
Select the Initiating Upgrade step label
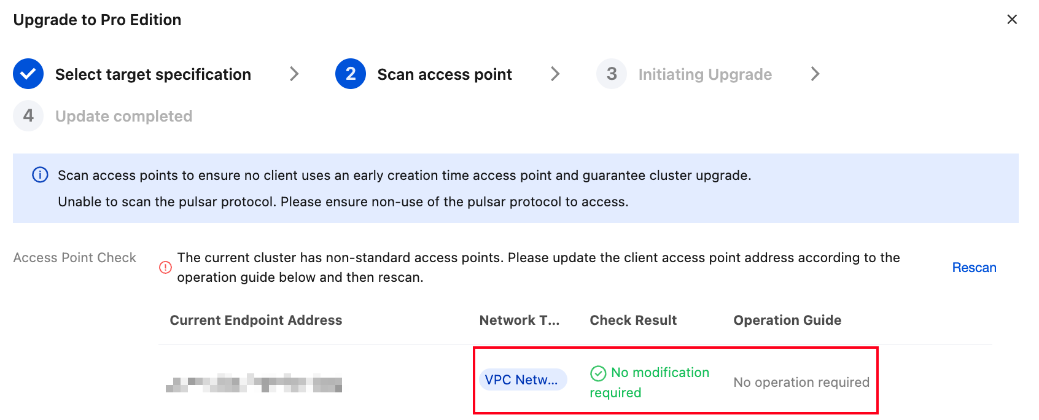click(x=705, y=74)
